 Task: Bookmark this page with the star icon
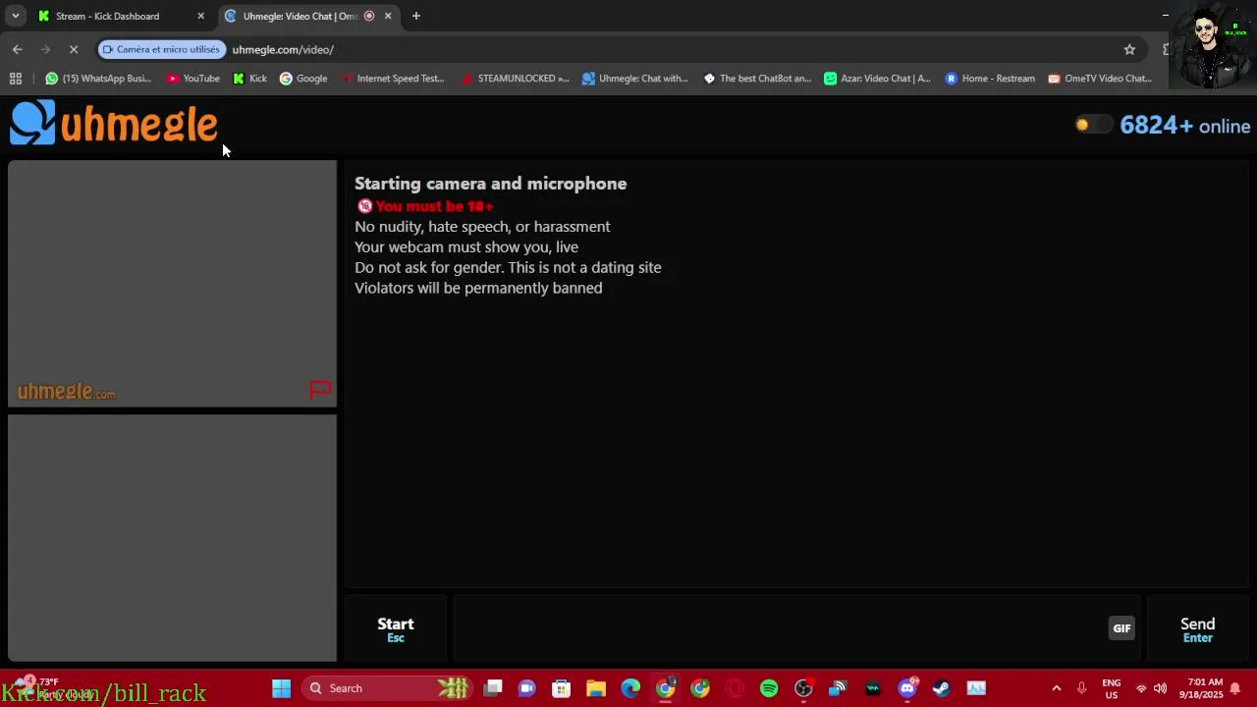1129,49
